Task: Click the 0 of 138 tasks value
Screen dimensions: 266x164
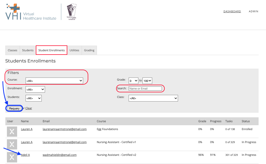Action: click(x=230, y=129)
